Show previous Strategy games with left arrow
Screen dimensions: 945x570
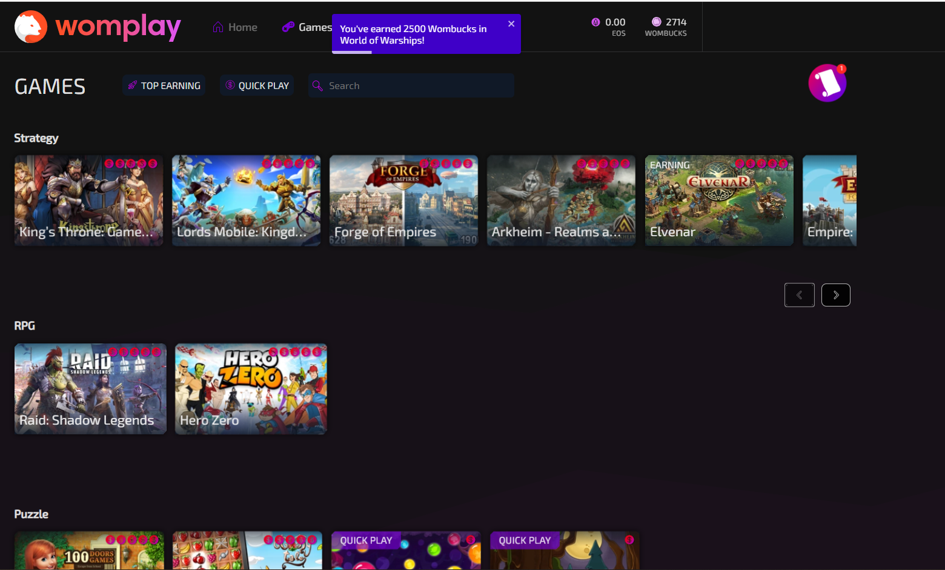800,295
